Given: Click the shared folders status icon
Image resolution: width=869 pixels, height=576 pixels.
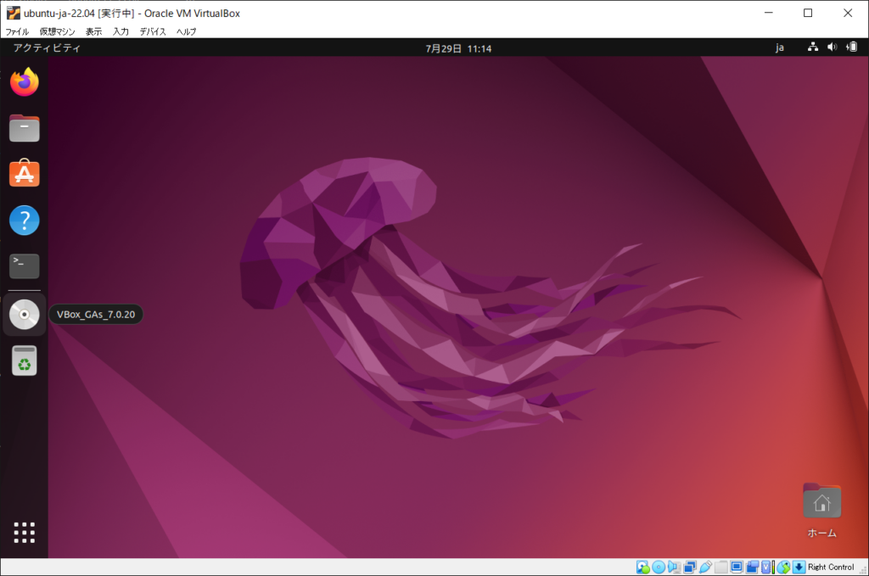Looking at the screenshot, I should coord(721,567).
